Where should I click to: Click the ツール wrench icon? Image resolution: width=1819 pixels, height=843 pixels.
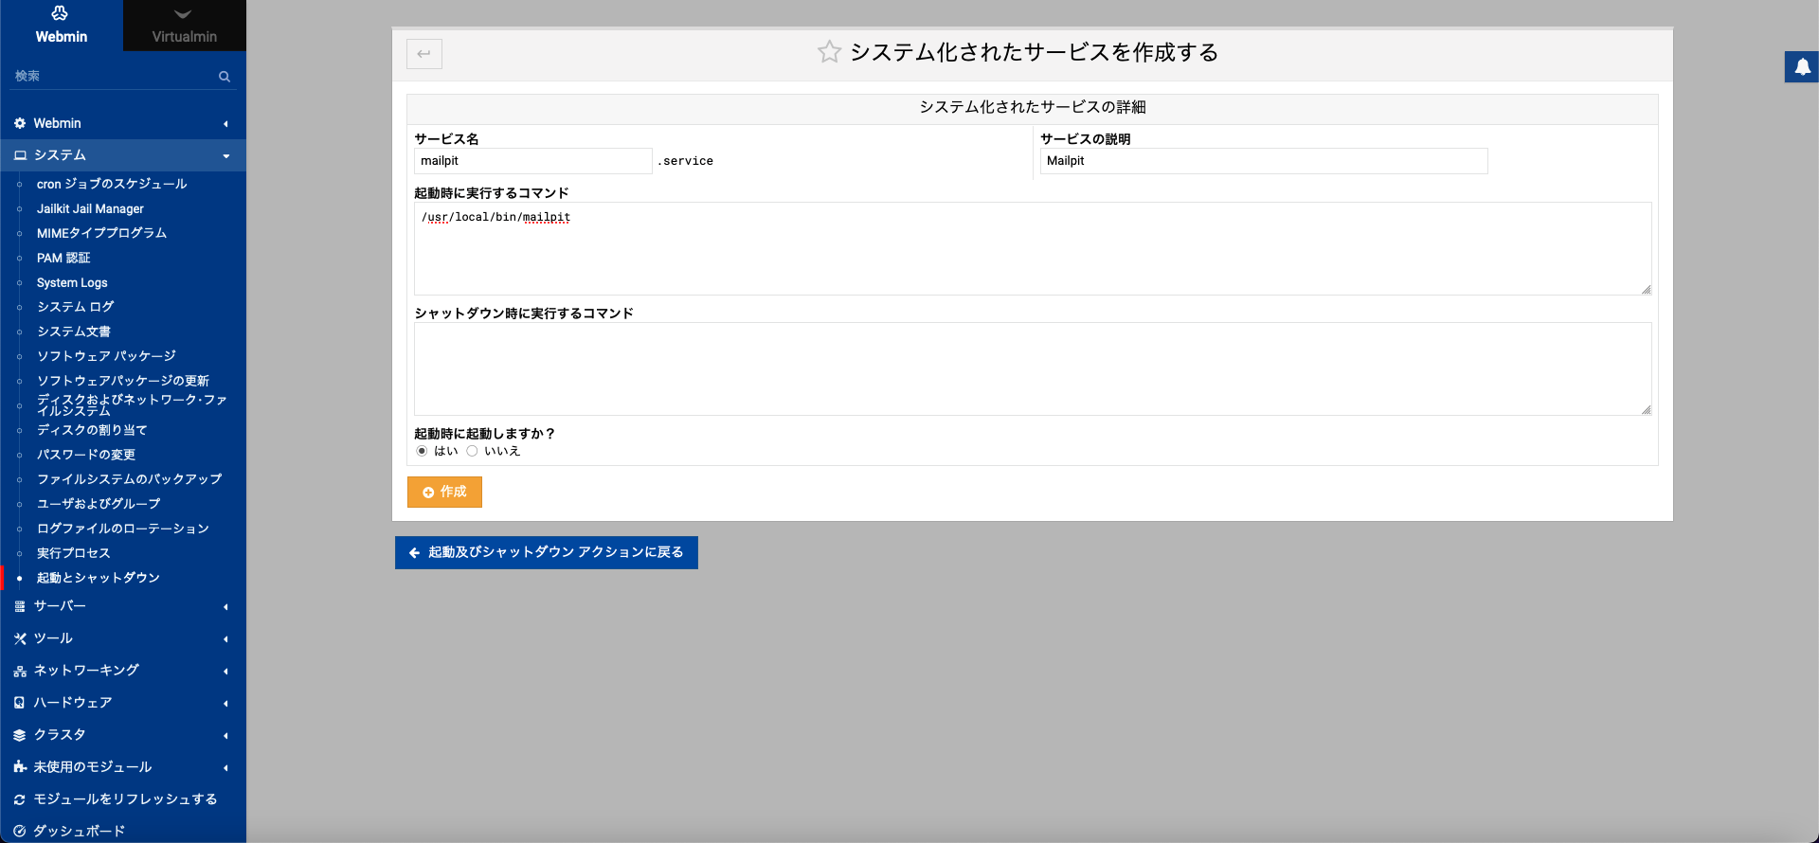[20, 638]
